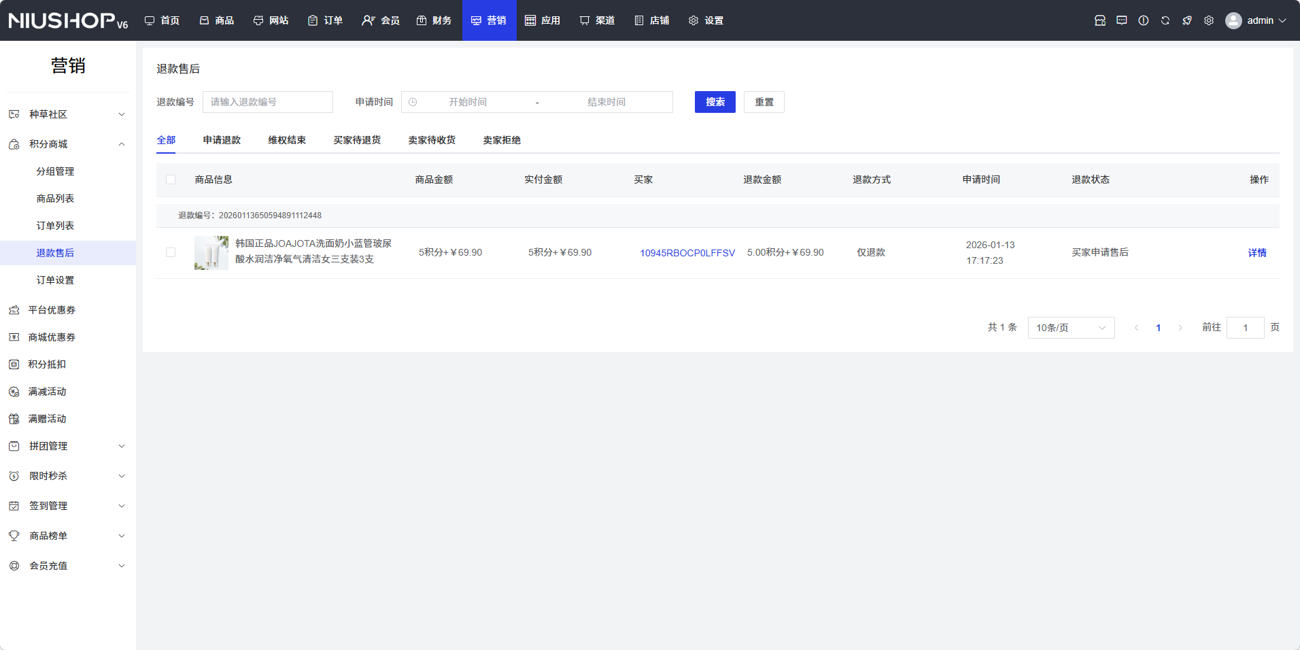
Task: Open the 10条/页 page size dropdown
Action: click(1070, 328)
